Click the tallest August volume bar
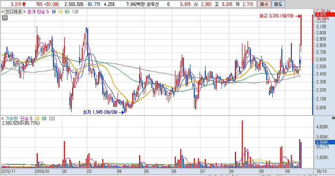The height and width of the screenshot is (176, 335). pos(242,144)
